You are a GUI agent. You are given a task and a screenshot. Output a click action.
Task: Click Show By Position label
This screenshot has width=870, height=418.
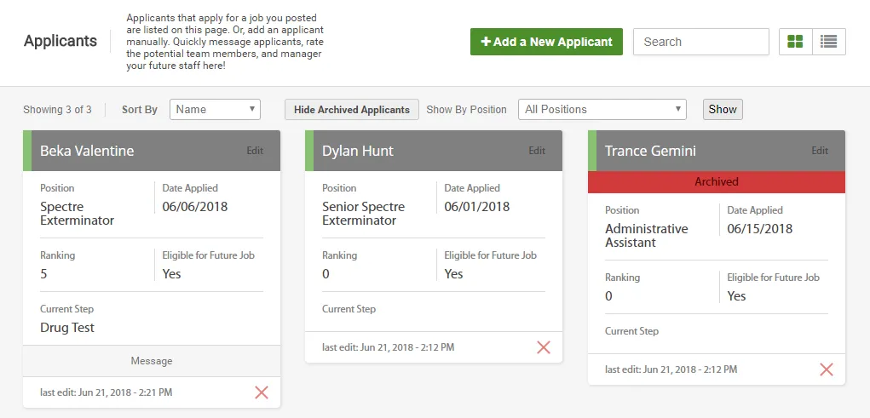click(466, 109)
